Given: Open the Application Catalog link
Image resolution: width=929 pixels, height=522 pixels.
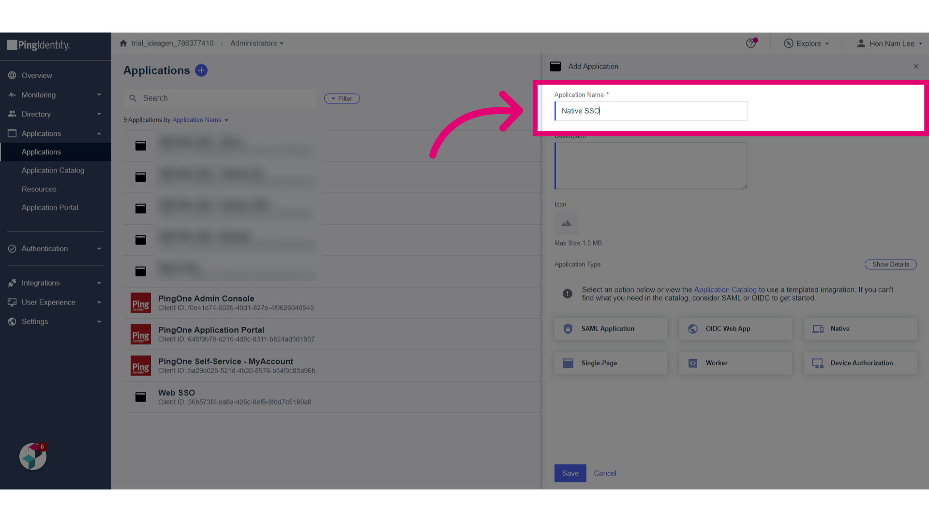Looking at the screenshot, I should click(725, 290).
